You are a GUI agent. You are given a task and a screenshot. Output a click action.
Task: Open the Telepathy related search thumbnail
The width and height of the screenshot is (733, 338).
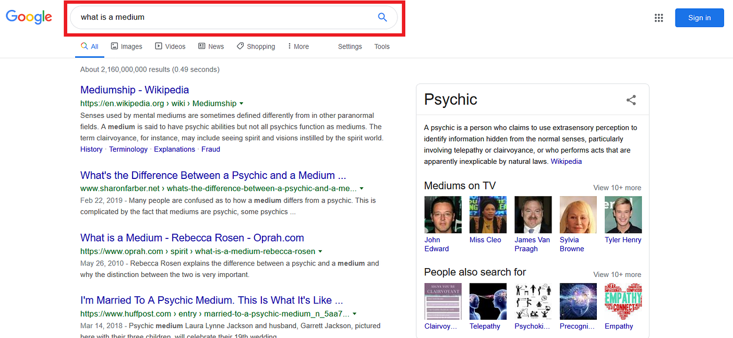point(488,301)
